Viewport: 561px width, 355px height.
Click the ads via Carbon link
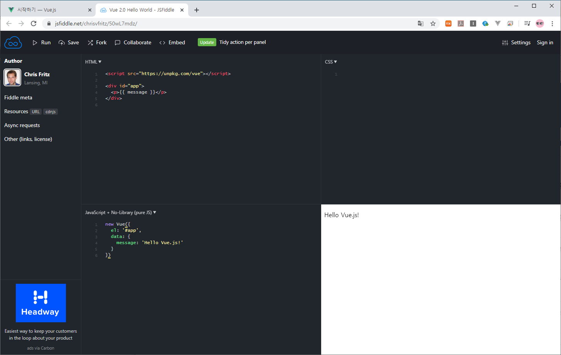(40, 348)
